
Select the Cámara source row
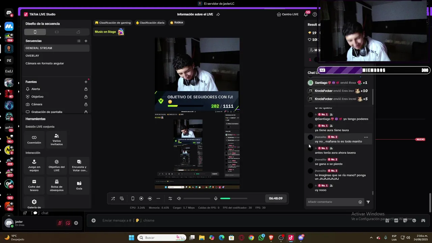tap(57, 105)
